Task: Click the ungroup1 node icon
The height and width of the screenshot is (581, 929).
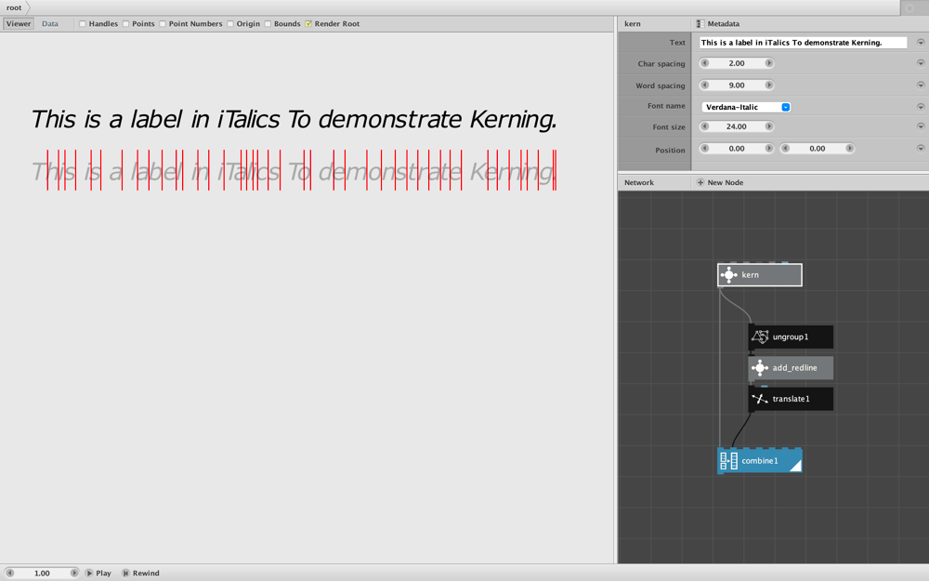Action: (760, 337)
